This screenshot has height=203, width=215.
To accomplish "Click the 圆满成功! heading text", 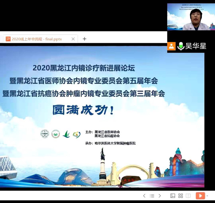I will 83,110.
